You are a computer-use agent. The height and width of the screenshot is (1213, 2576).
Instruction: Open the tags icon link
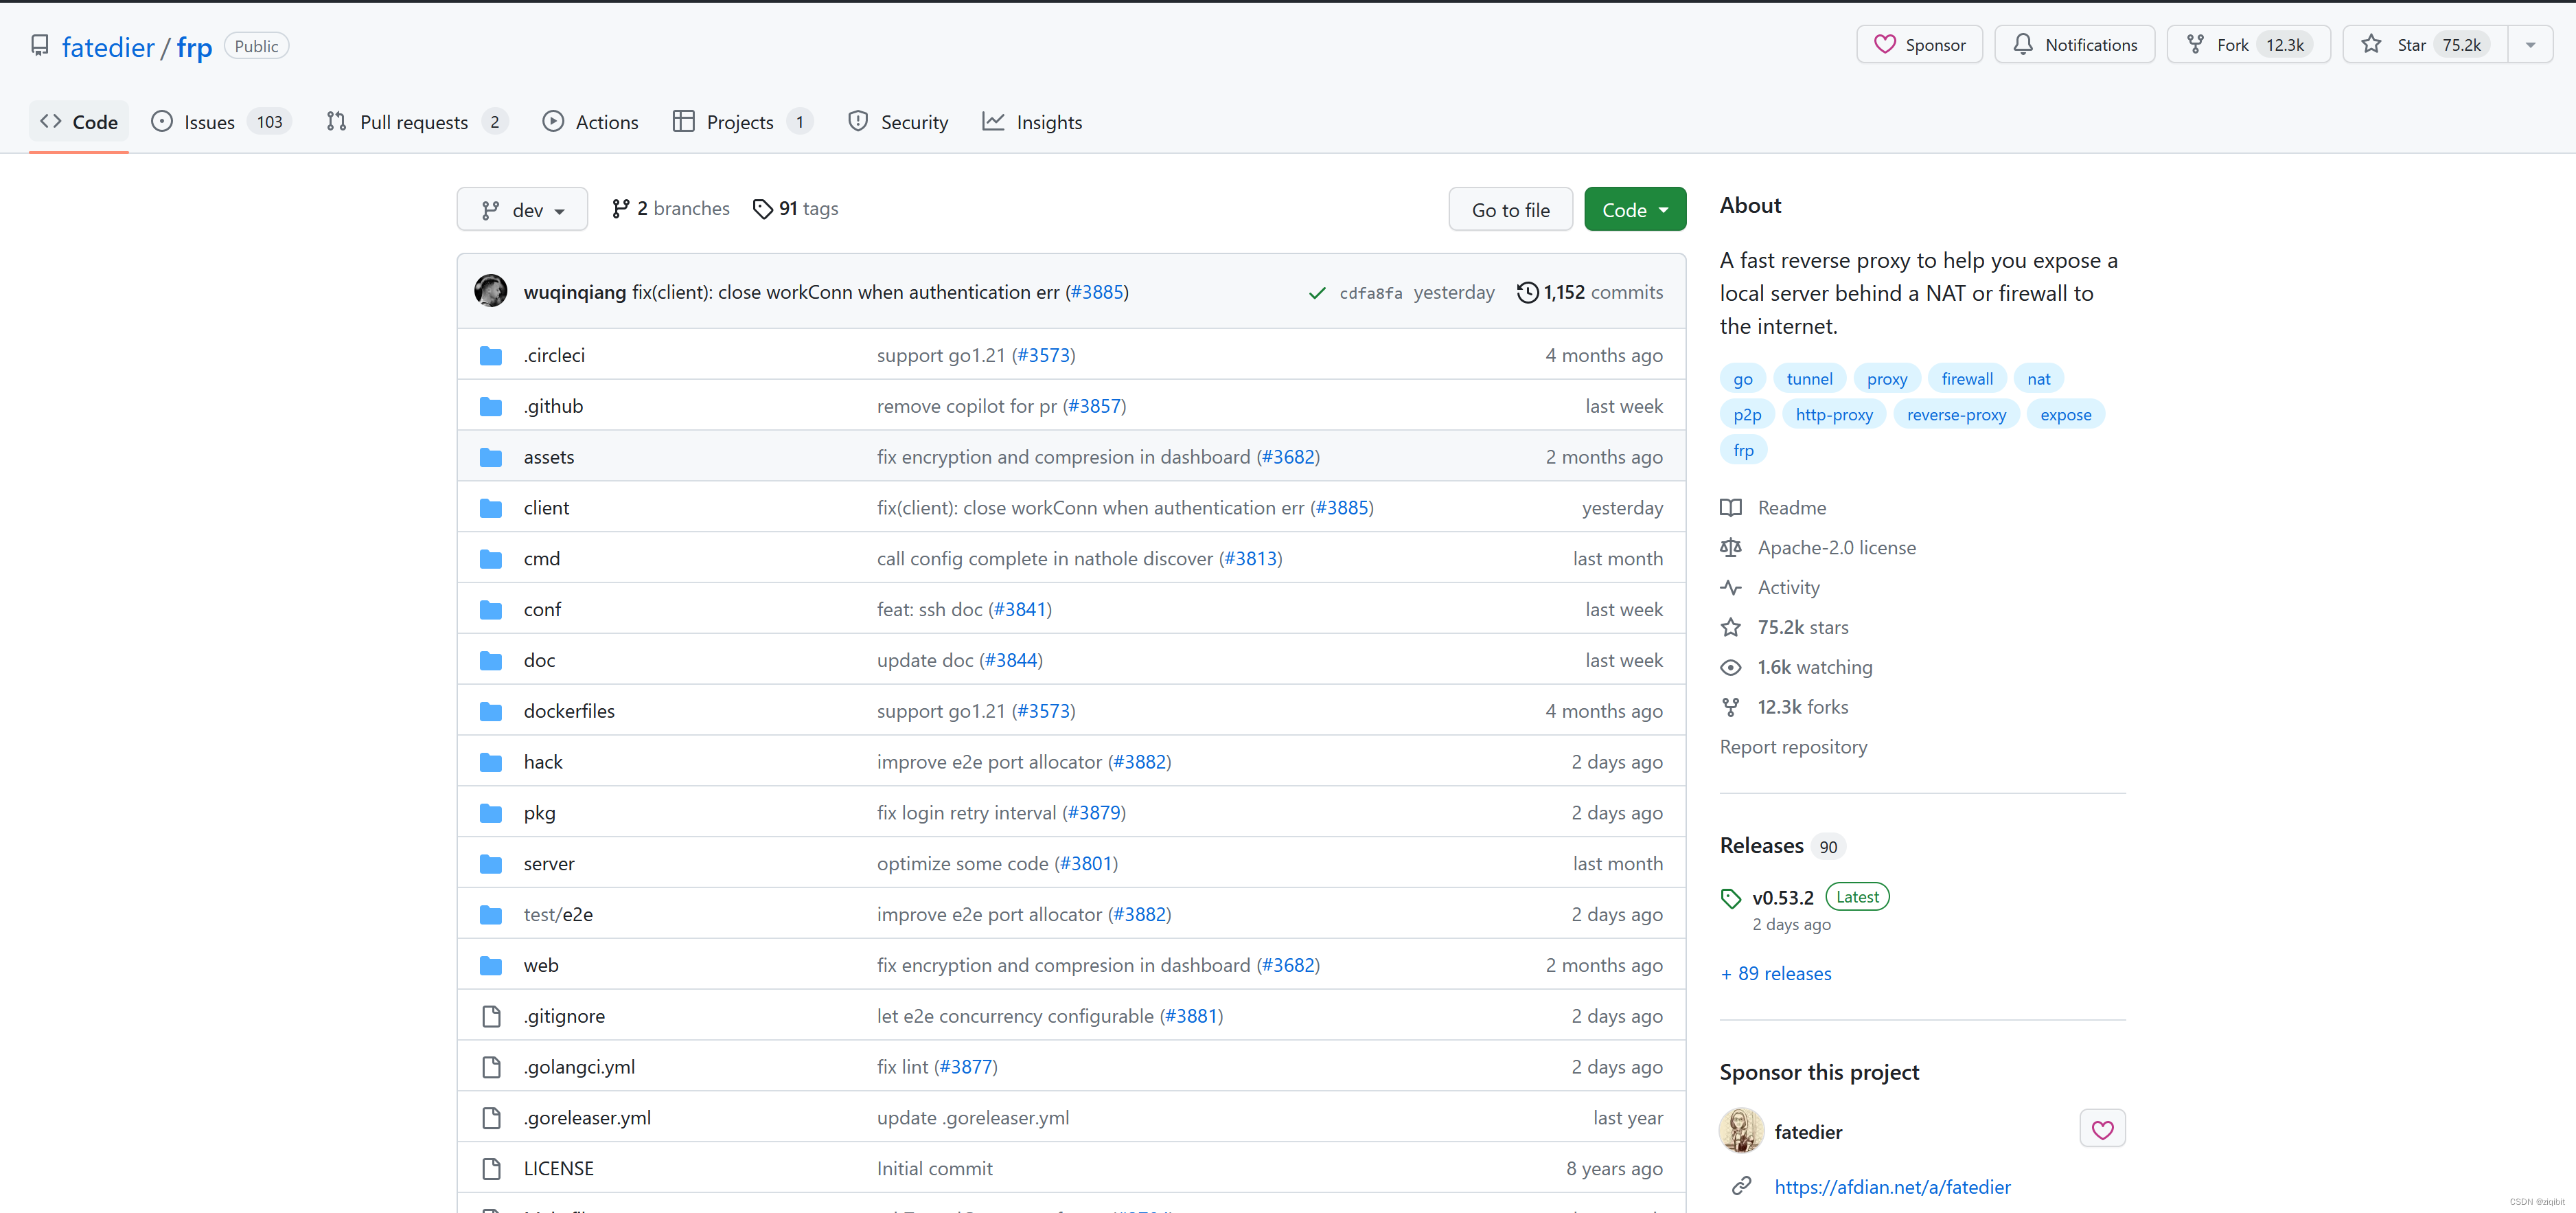762,209
